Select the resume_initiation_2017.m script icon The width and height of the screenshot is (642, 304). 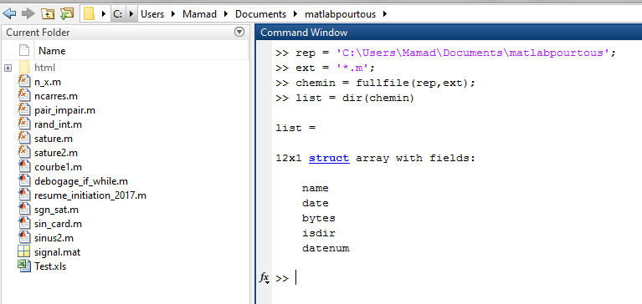click(x=24, y=195)
